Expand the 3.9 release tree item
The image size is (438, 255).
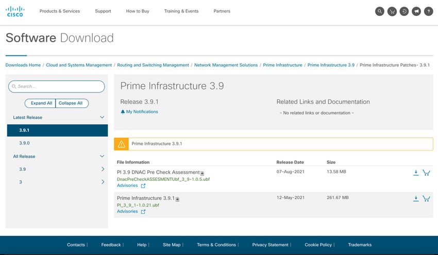(103, 169)
